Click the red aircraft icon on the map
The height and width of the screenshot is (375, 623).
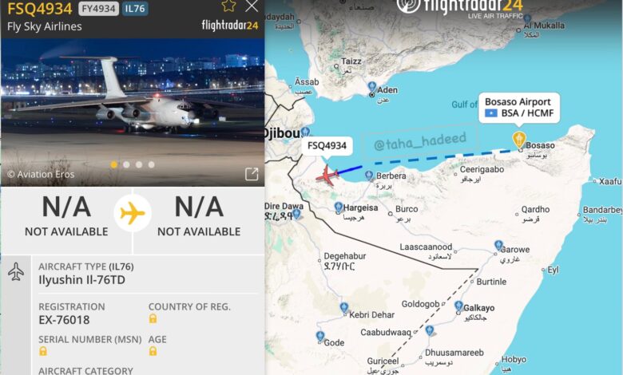pyautogui.click(x=327, y=175)
